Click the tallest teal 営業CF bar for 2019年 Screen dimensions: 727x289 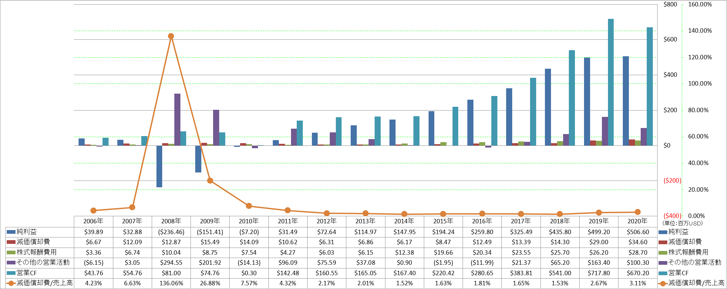[611, 82]
